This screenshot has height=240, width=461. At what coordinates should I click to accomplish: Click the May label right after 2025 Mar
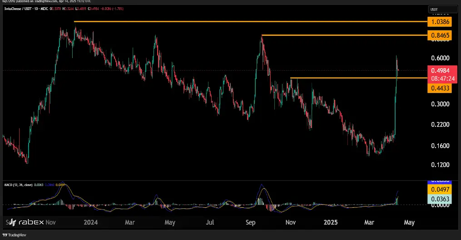point(409,222)
